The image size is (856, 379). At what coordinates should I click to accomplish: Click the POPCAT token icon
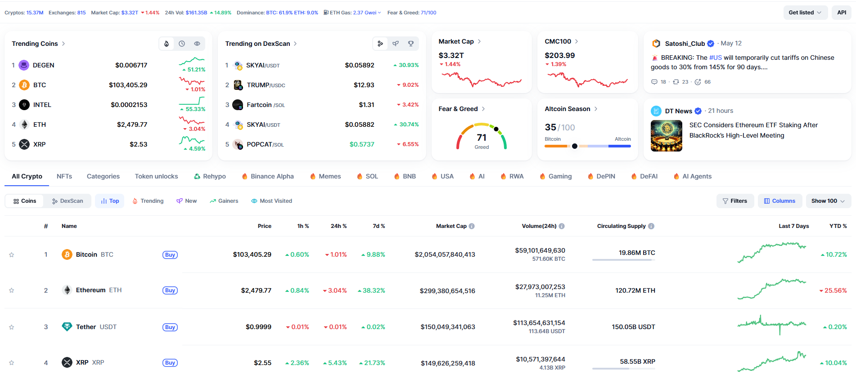coord(238,144)
